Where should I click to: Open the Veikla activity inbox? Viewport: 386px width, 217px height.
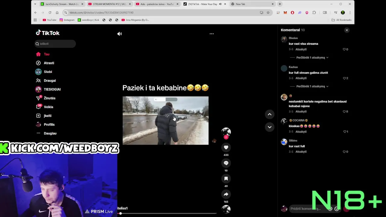(48, 107)
